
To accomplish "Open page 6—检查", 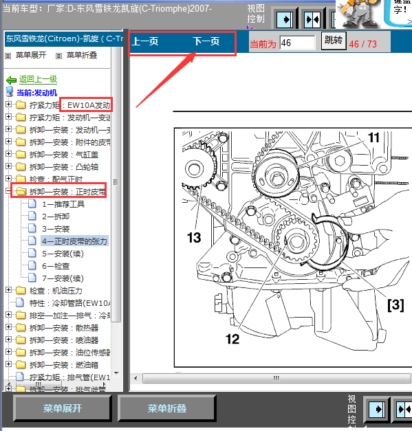I will (56, 266).
